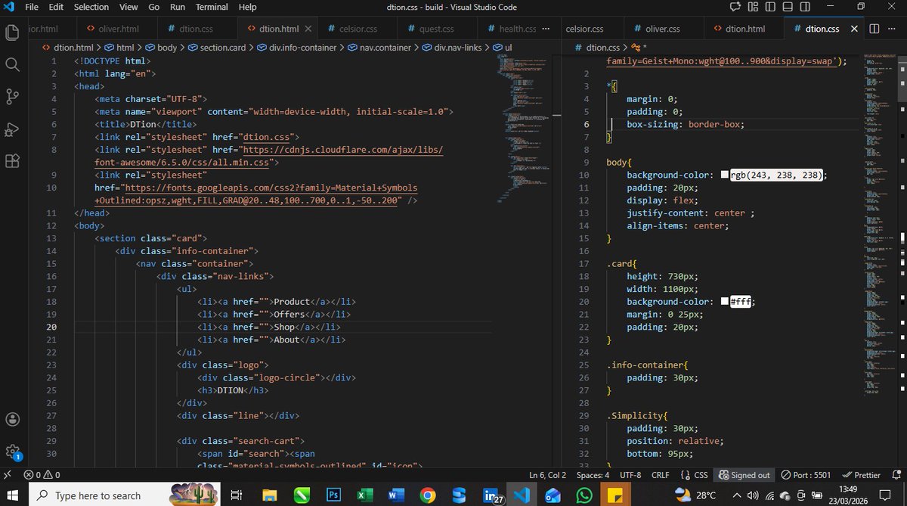The width and height of the screenshot is (907, 506).
Task: Click the rgb(243, 238, 238) color swatch
Action: point(724,175)
